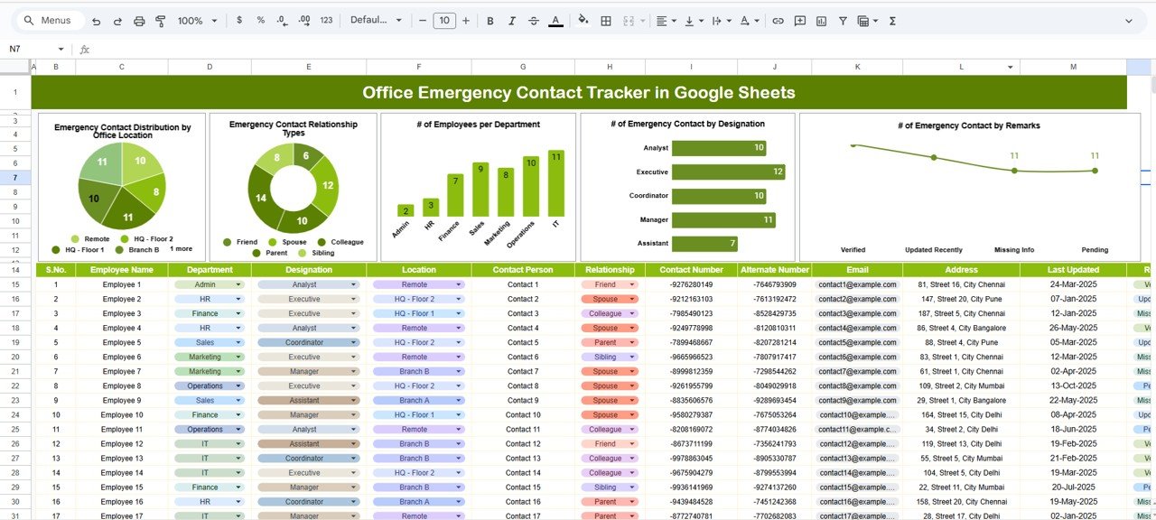
Task: Increase decimal places
Action: tap(305, 20)
